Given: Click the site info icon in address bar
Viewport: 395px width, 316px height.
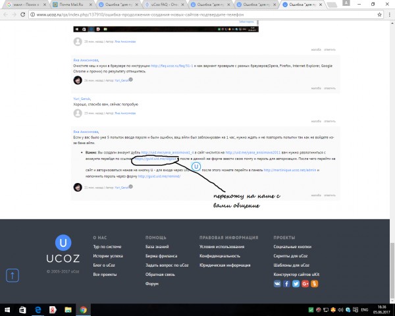Looking at the screenshot, I should click(32, 14).
